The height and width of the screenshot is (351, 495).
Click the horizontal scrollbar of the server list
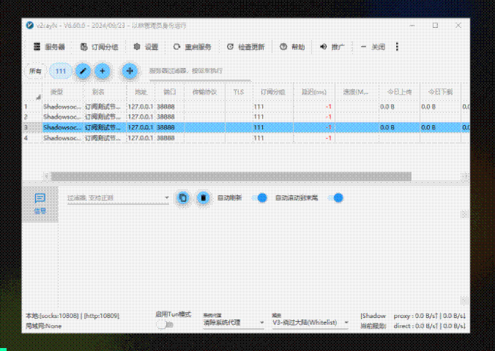pyautogui.click(x=231, y=176)
